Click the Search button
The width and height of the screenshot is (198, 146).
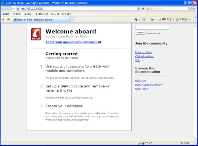[x=141, y=33]
